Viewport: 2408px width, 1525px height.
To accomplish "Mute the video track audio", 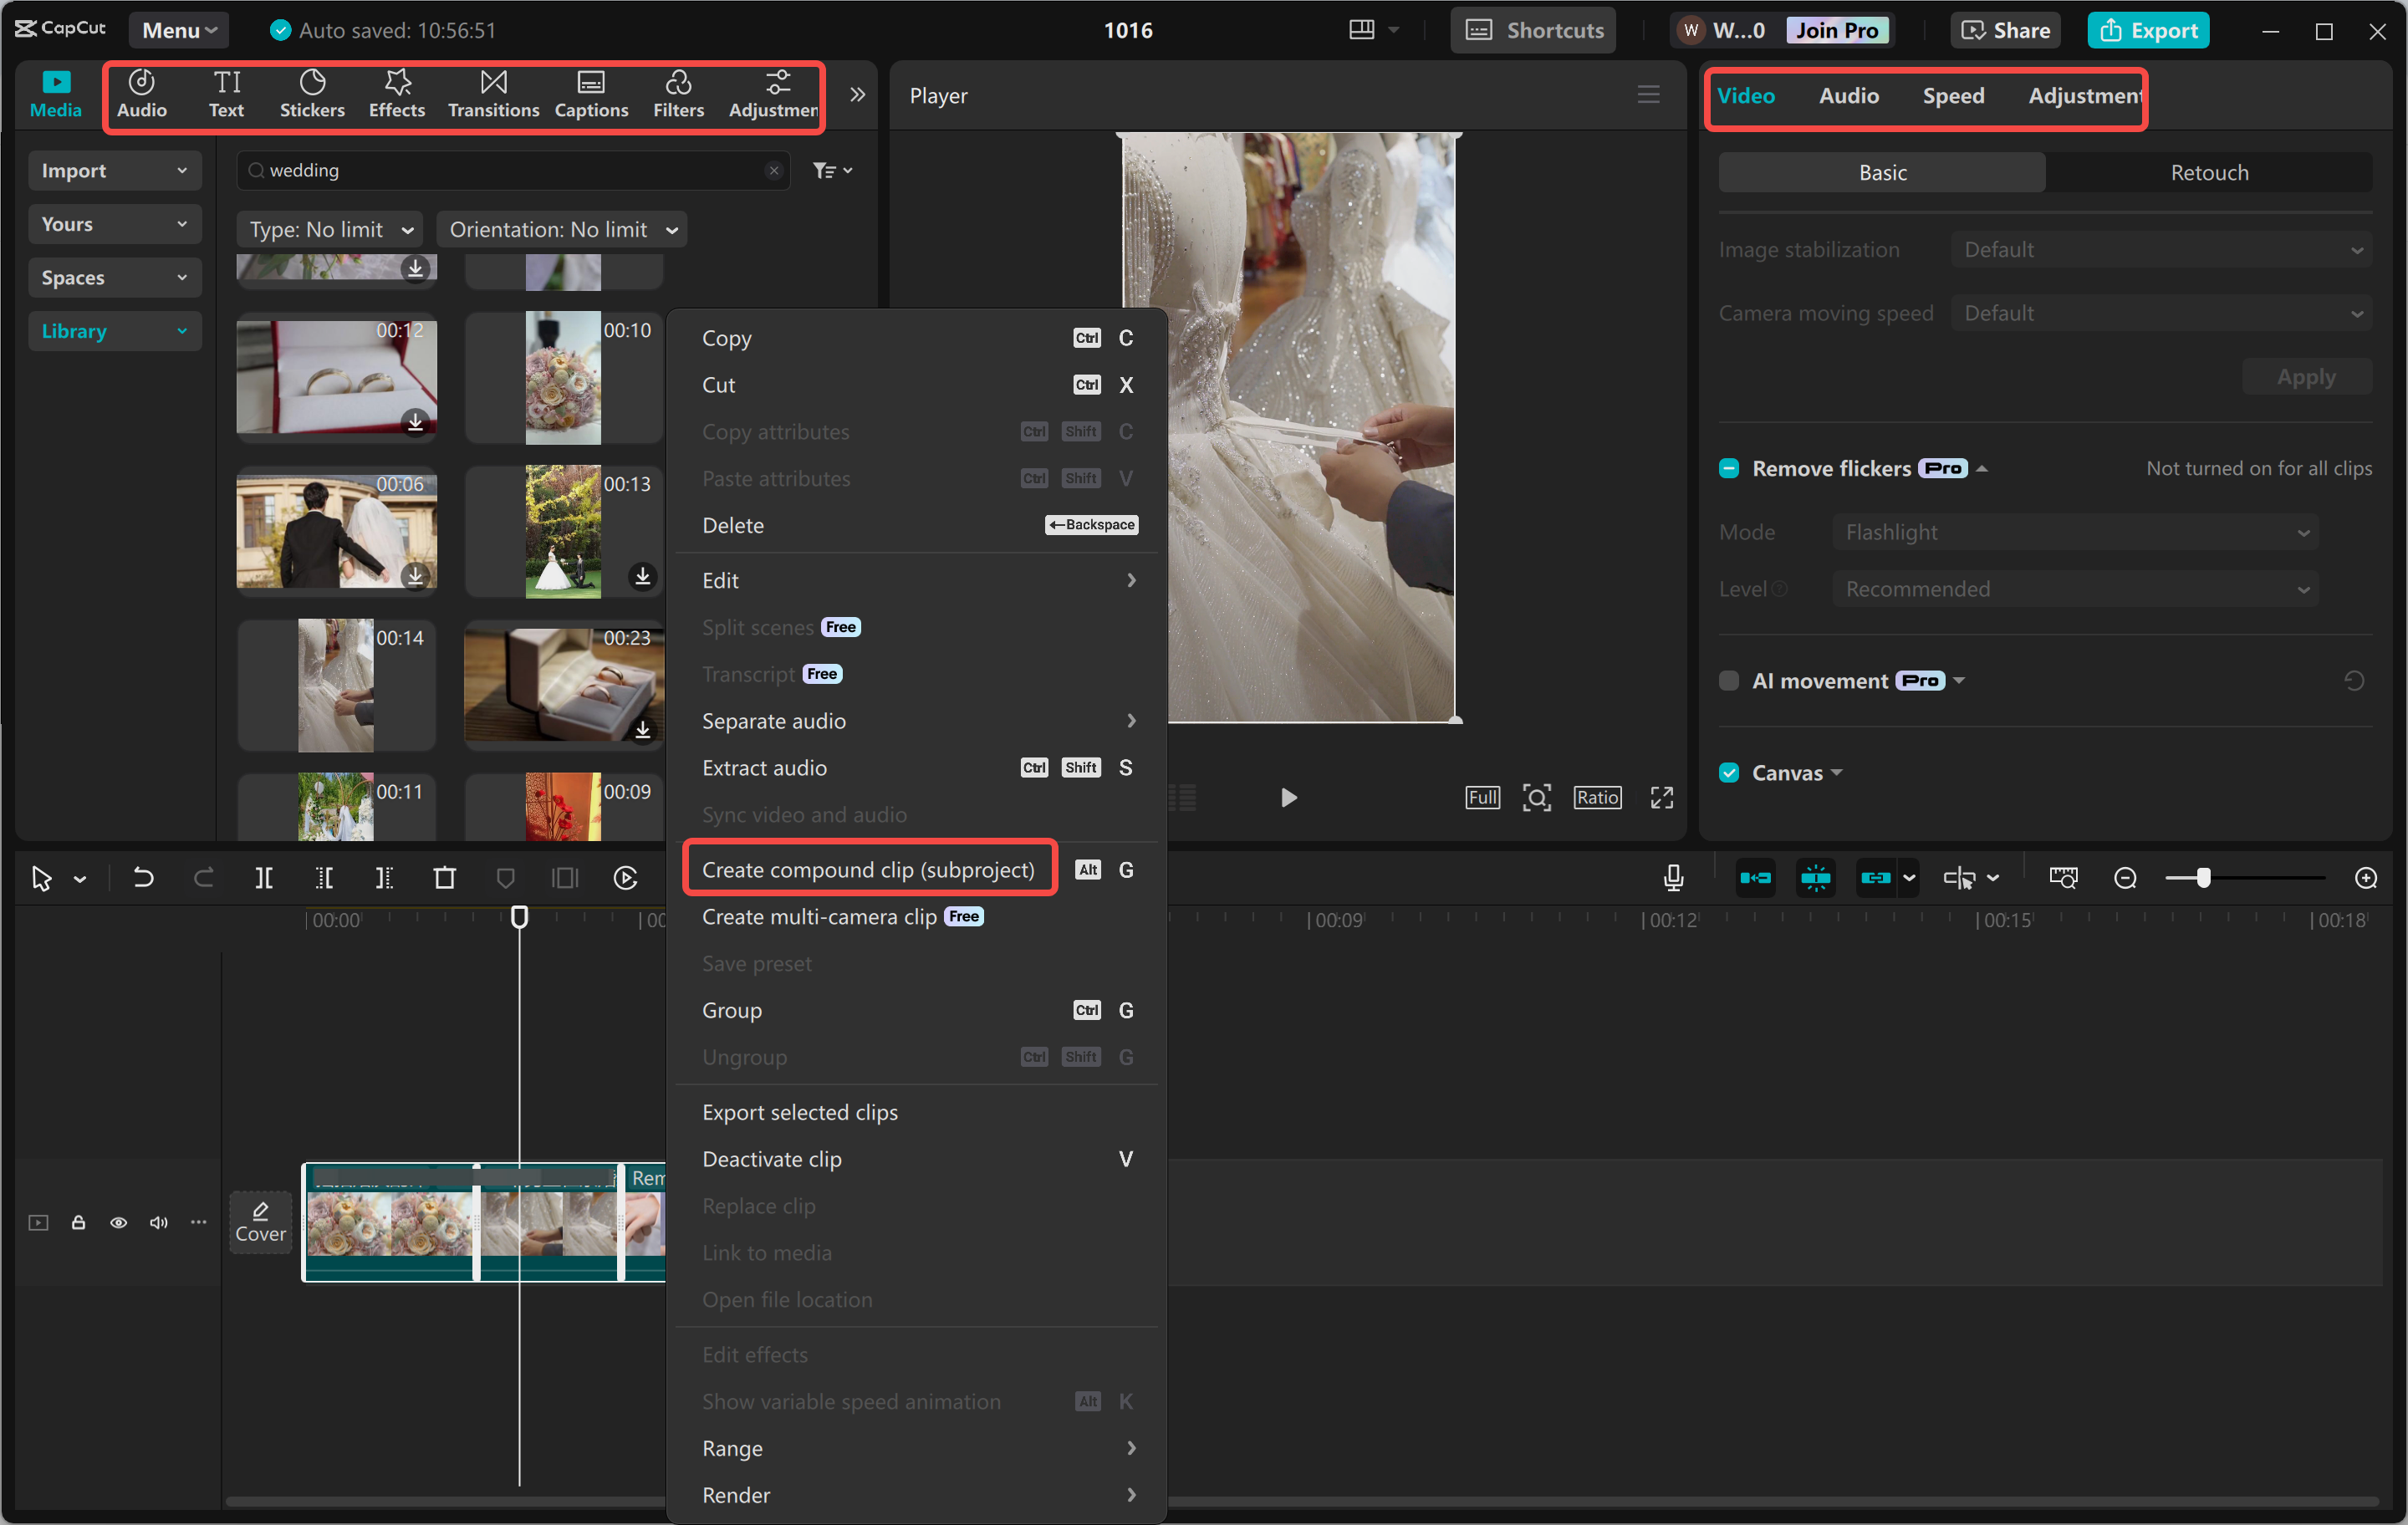I will pos(158,1222).
